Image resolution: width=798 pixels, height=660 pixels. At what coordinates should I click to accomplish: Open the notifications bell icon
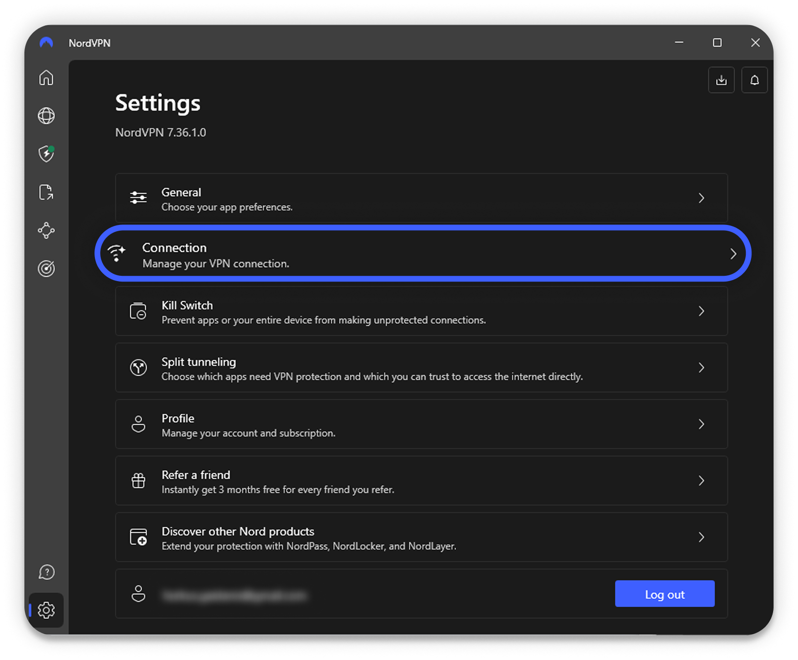point(754,80)
